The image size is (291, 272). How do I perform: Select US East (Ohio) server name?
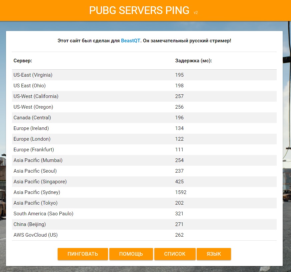pyautogui.click(x=30, y=86)
